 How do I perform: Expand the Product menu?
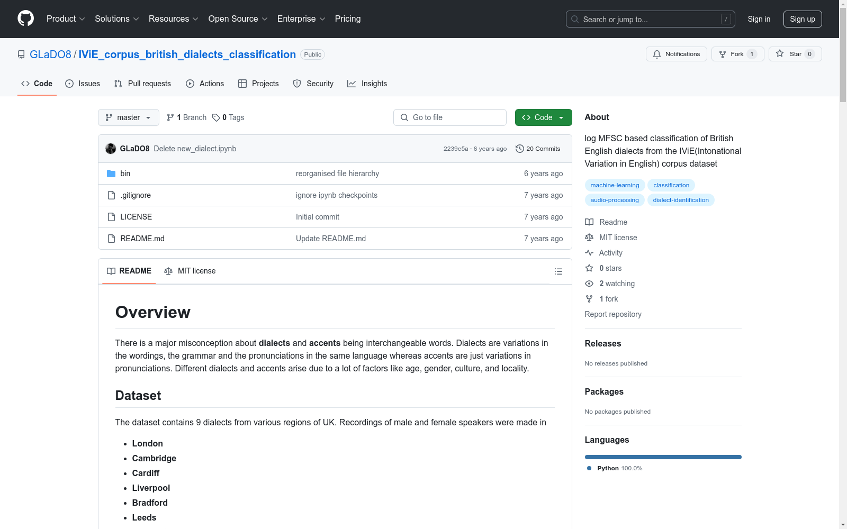(x=66, y=19)
